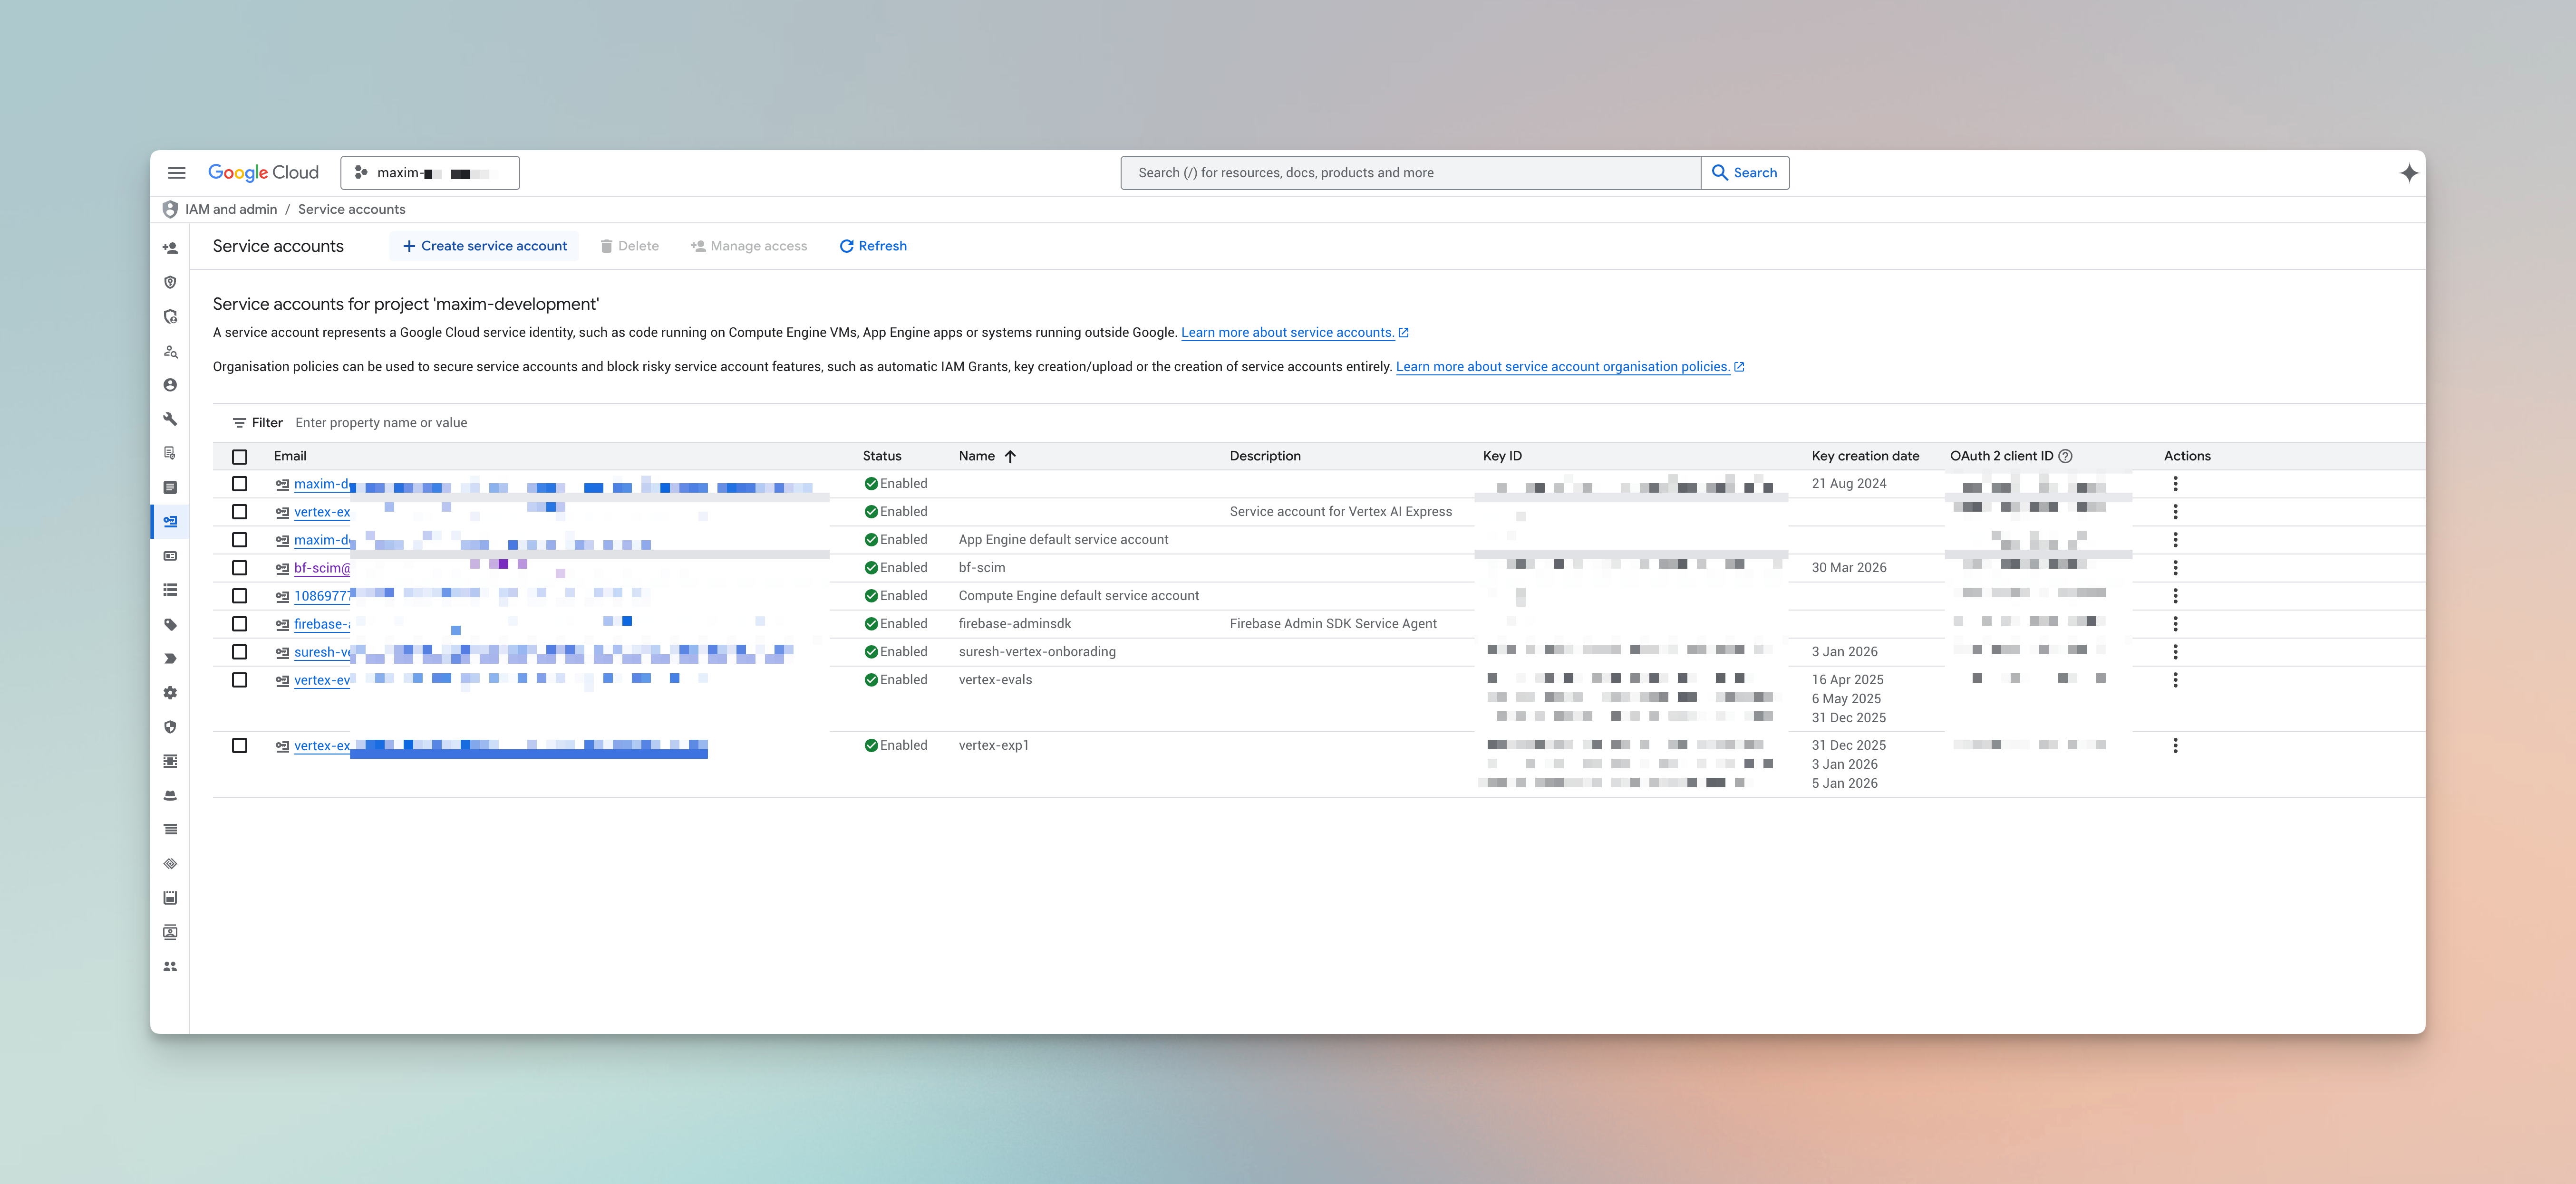Select the shield-with-person sidebar icon
The image size is (2576, 1184).
[170, 317]
